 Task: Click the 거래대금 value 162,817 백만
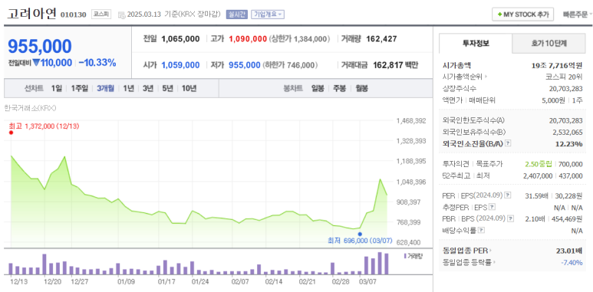tap(396, 65)
